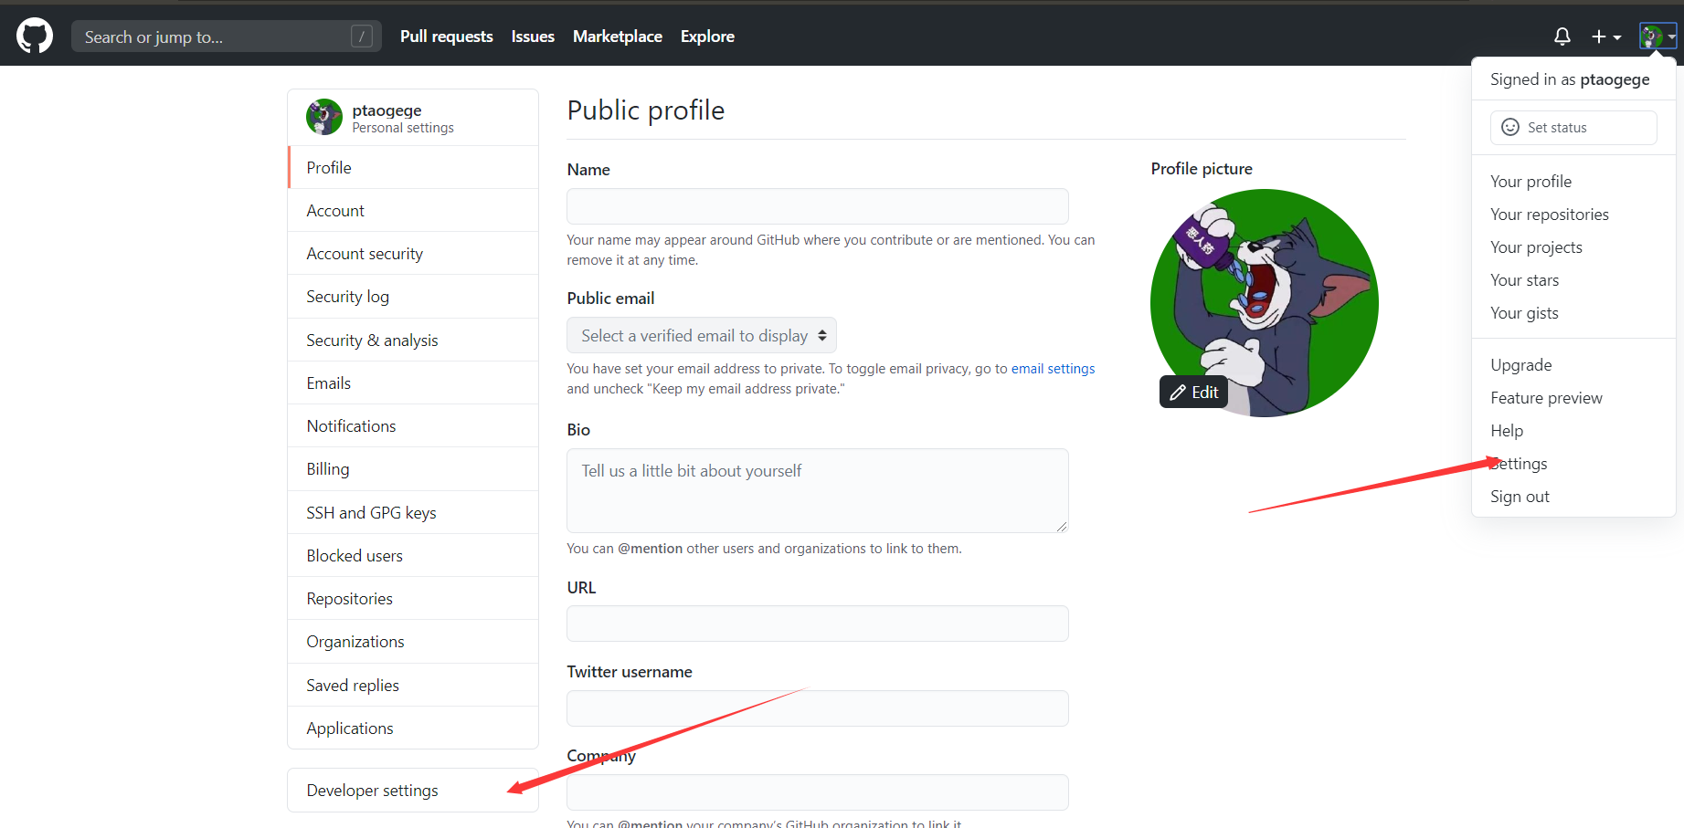Click ptaogege username in sidebar header

click(x=387, y=110)
